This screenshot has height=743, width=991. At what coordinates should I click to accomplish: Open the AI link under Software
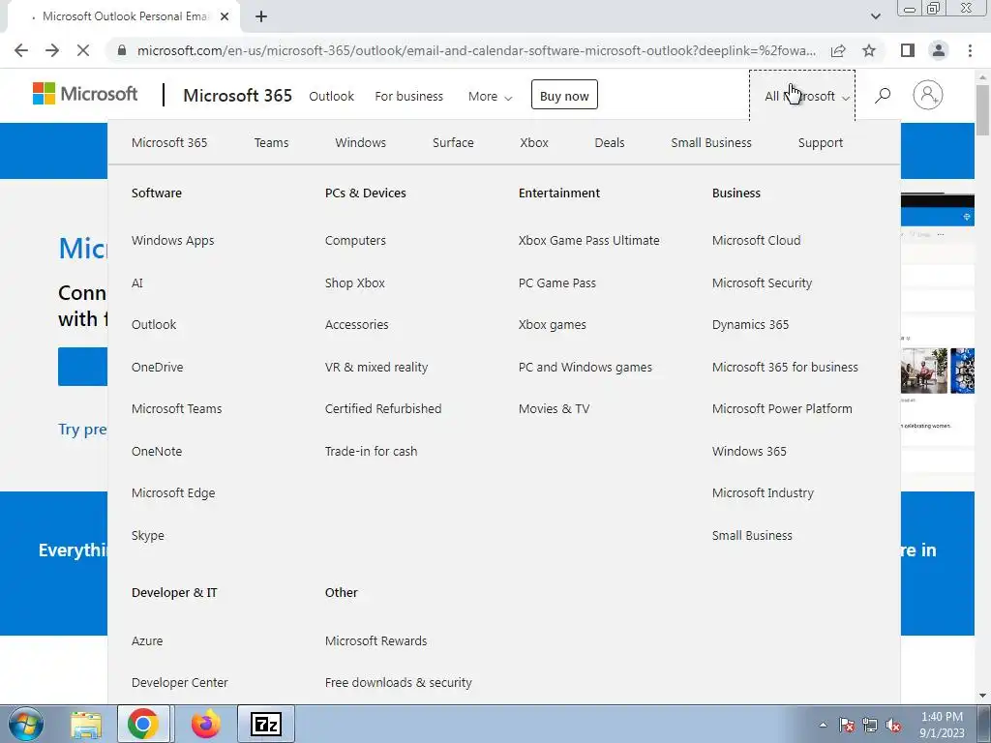pyautogui.click(x=137, y=283)
